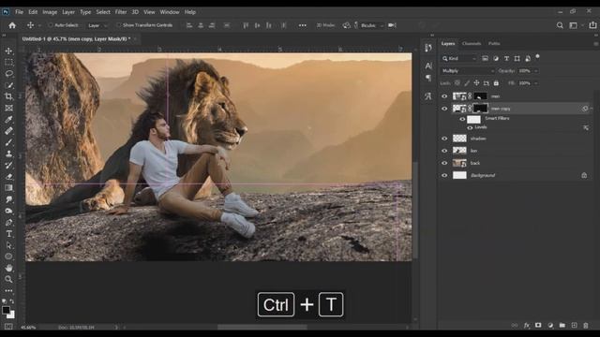This screenshot has width=600, height=337.
Task: Select the Frame tool
Action: coord(8,109)
